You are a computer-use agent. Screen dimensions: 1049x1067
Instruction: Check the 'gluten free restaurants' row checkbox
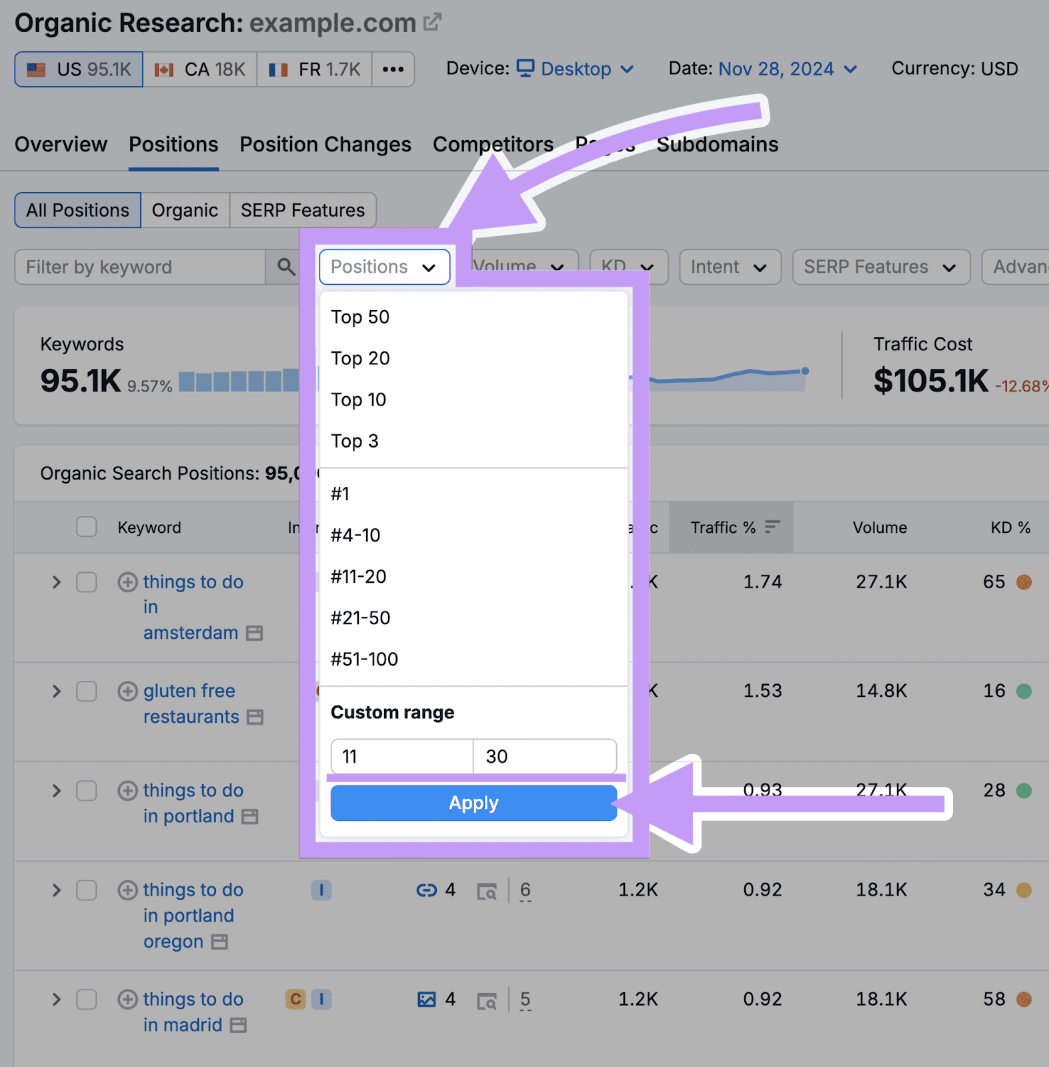[x=87, y=691]
